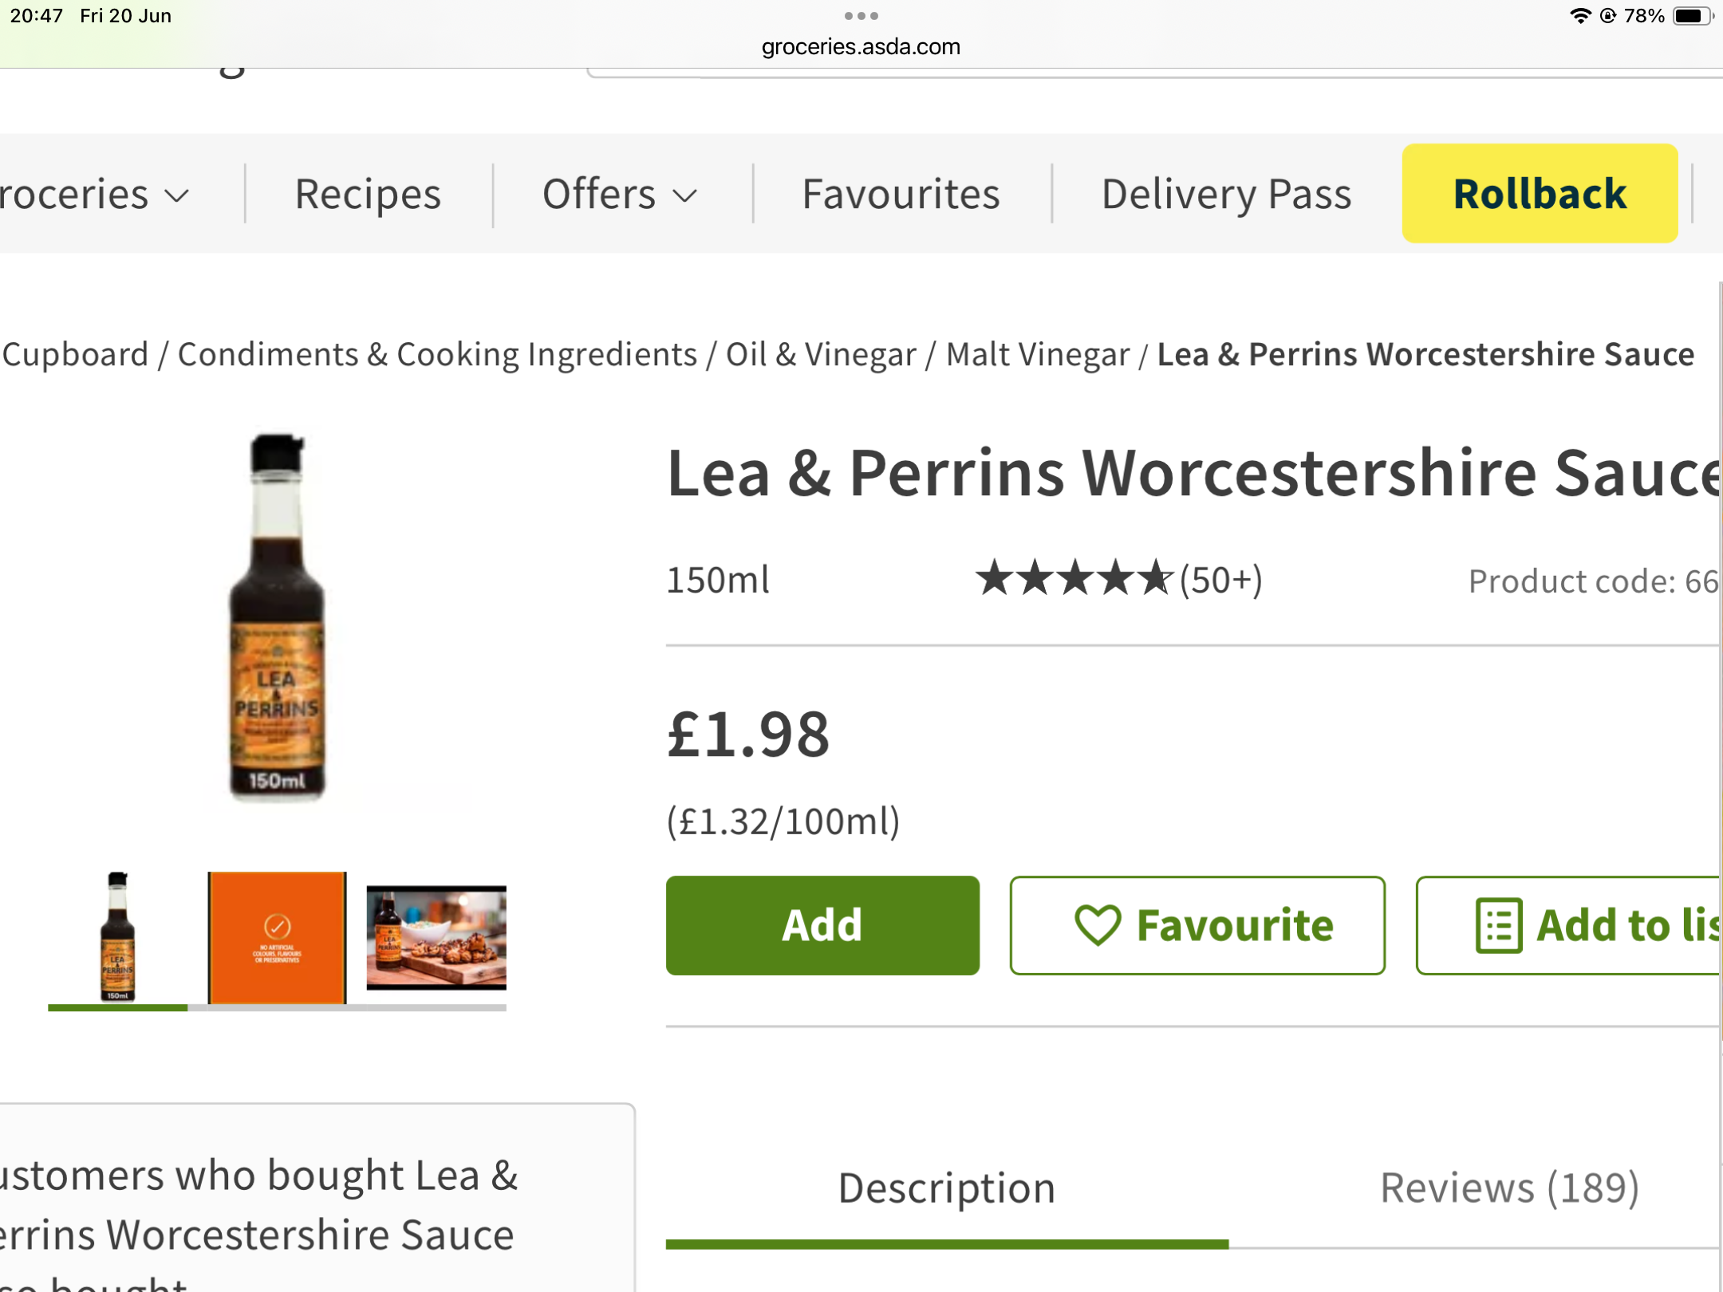Image resolution: width=1723 pixels, height=1292 pixels.
Task: Open the Recipes menu item
Action: coord(368,194)
